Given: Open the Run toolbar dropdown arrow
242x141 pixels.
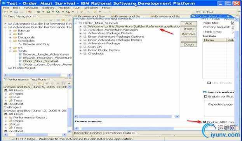Looking at the screenshot, I should tap(53, 12).
